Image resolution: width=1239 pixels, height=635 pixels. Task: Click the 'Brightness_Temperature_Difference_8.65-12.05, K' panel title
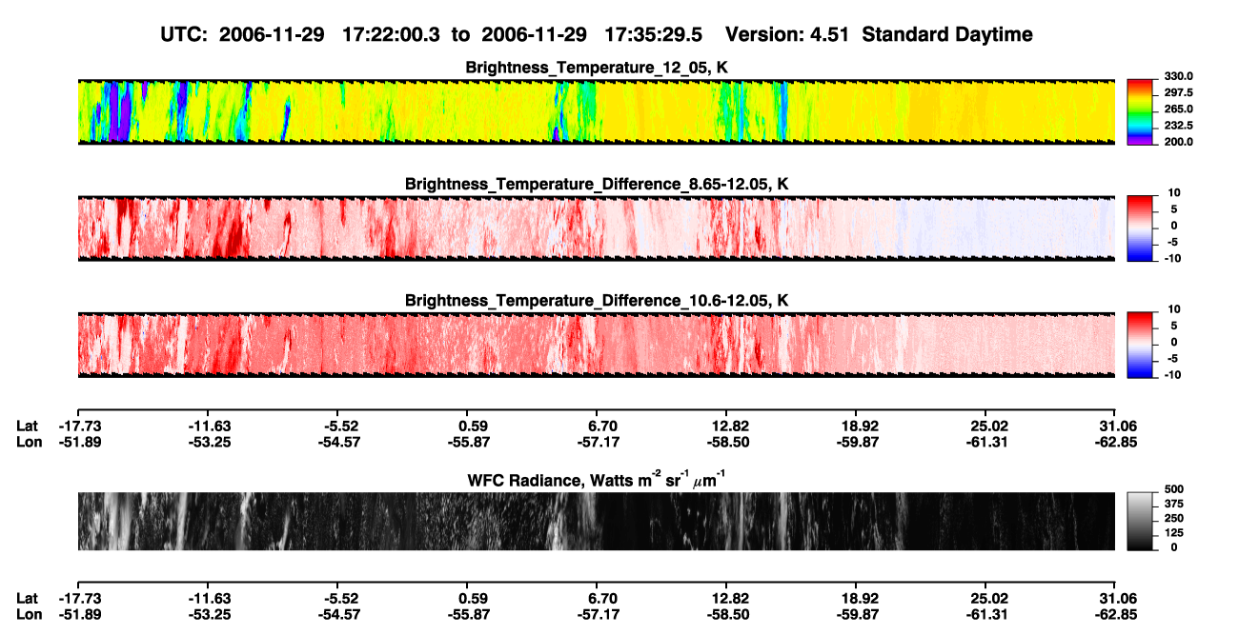(597, 184)
